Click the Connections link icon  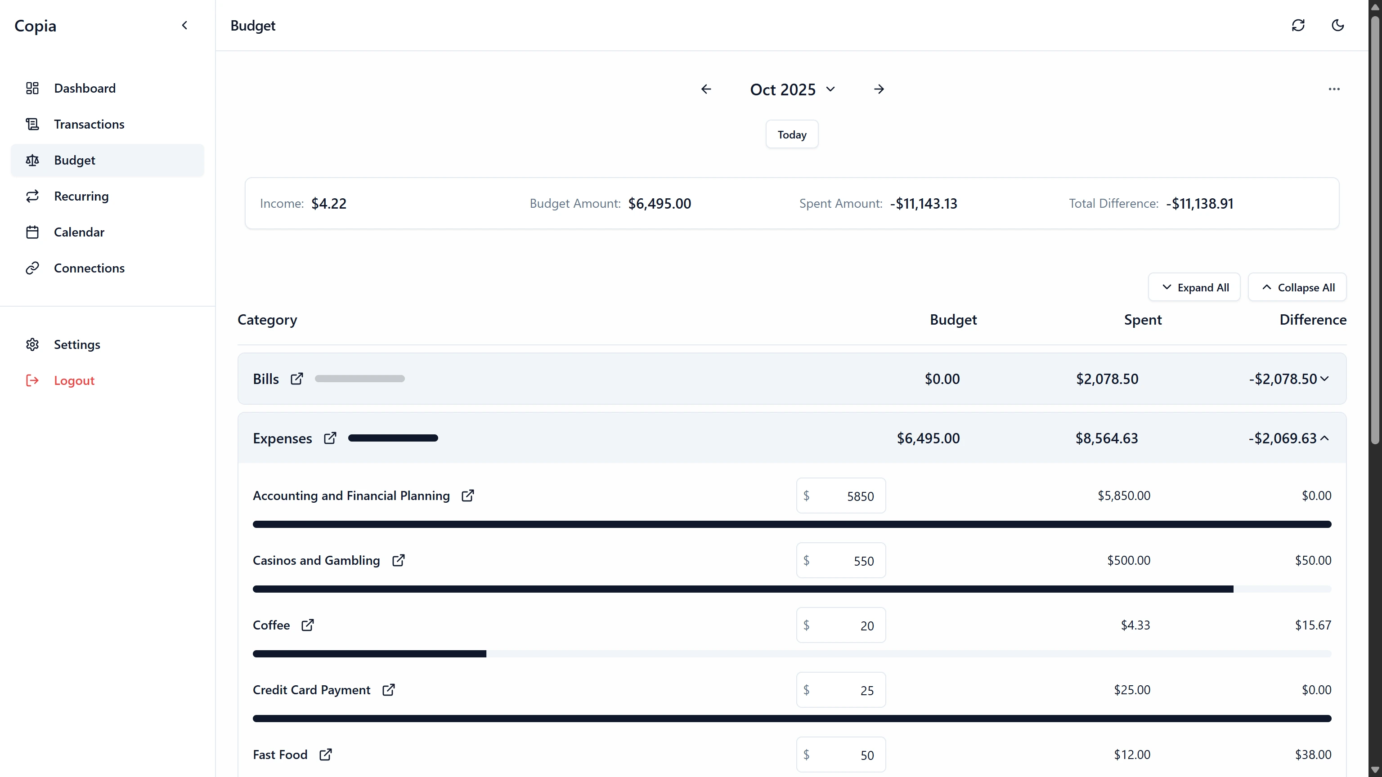pos(32,268)
